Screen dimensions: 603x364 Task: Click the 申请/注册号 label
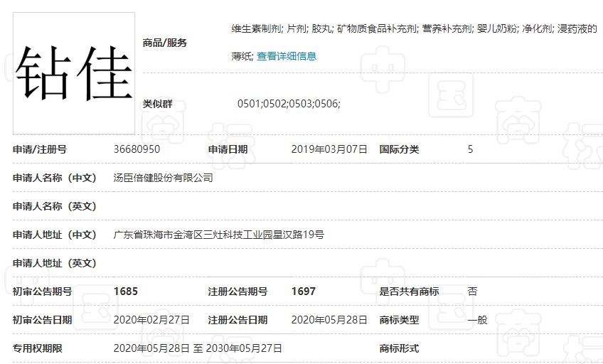[40, 149]
